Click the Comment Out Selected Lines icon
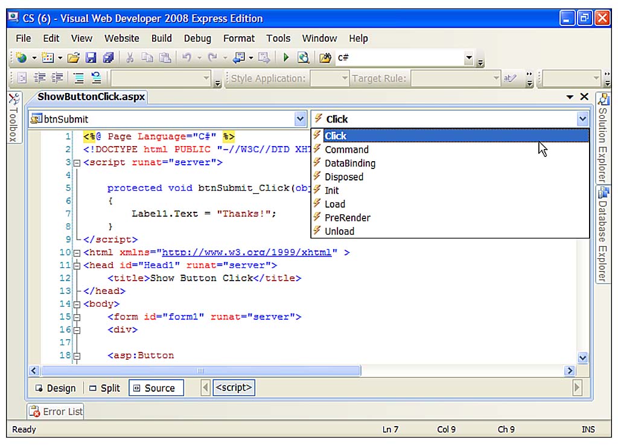The width and height of the screenshot is (618, 446). [79, 78]
